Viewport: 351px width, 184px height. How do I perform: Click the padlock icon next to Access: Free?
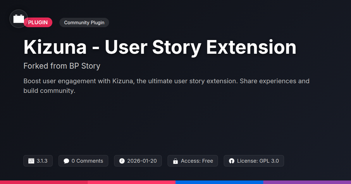175,161
